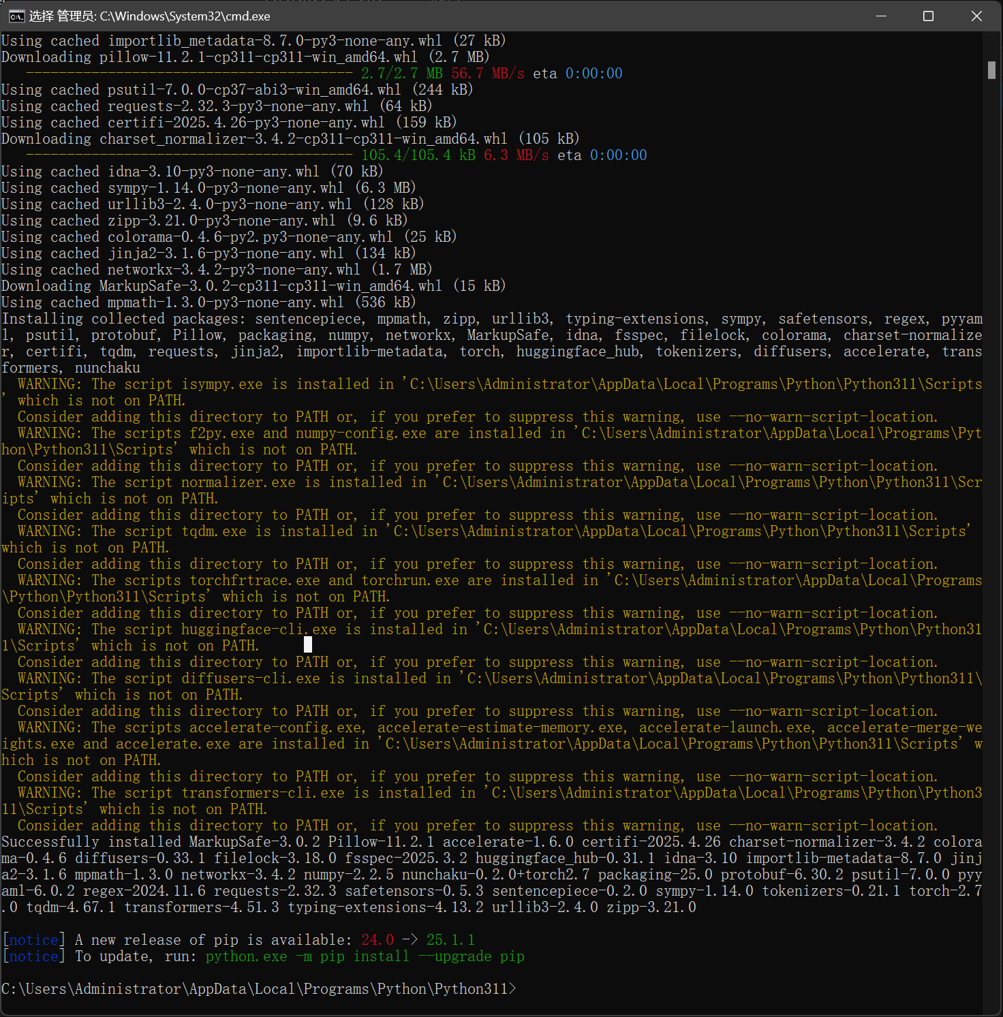
Task: Click the normalizer.exe warning line
Action: click(x=500, y=482)
